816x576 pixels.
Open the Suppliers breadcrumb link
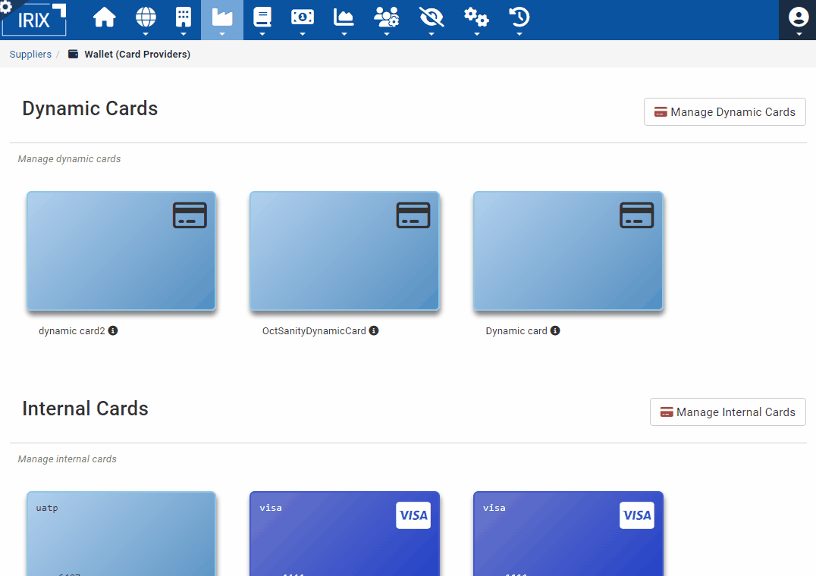30,54
